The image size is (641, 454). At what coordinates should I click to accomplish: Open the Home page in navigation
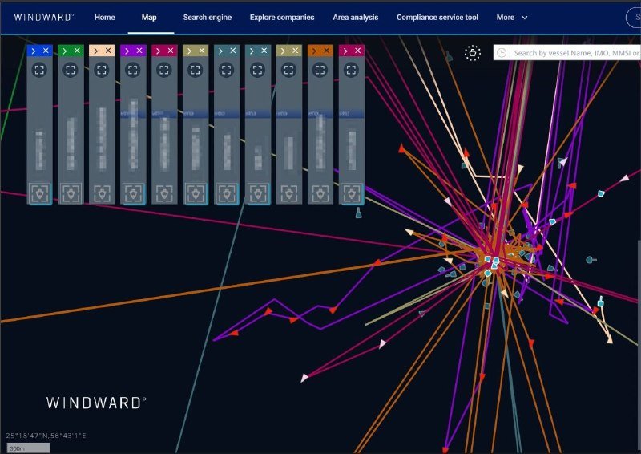(x=105, y=17)
